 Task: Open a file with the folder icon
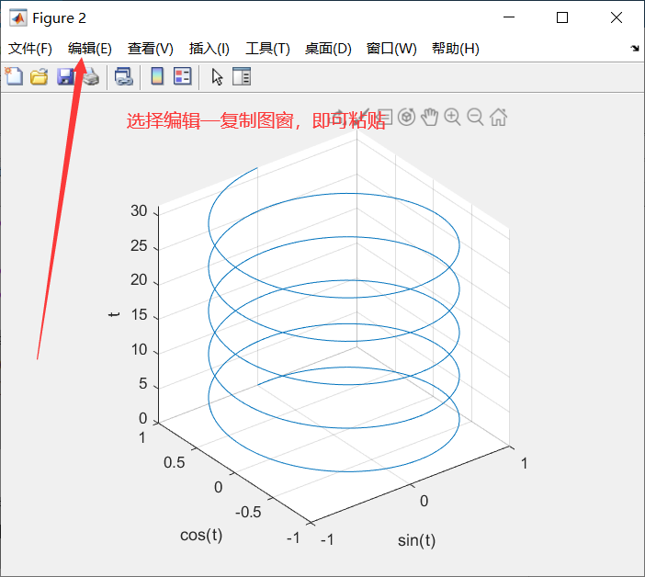pos(40,77)
